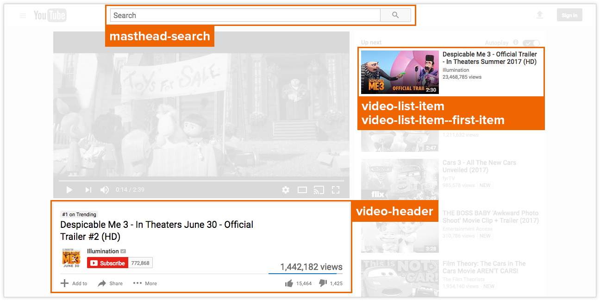Screen dimensions: 600x301
Task: Cast video using the Cast icon
Action: point(319,190)
